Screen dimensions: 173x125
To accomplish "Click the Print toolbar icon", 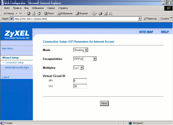I will tap(100, 14).
